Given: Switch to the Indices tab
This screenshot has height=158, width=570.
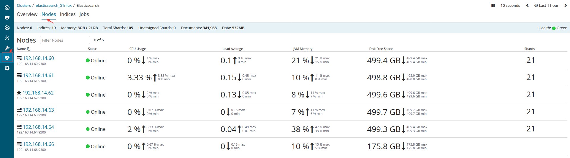Looking at the screenshot, I should pos(68,14).
